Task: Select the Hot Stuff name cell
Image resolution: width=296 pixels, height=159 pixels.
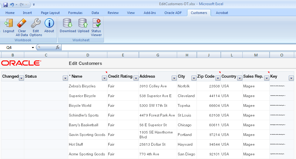Action: [88, 144]
